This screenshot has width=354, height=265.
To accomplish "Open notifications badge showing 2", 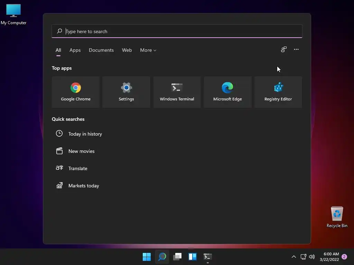I will pyautogui.click(x=344, y=257).
